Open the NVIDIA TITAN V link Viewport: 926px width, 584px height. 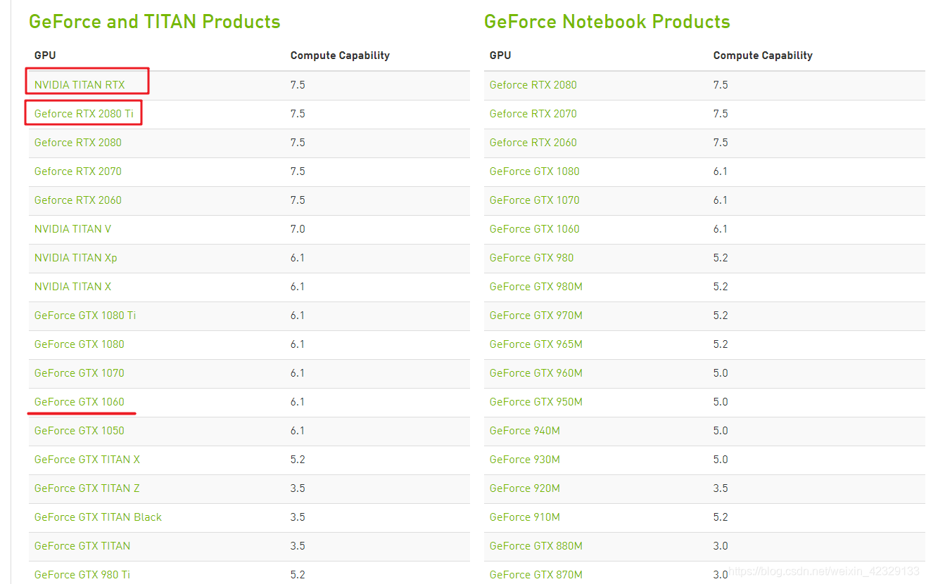(72, 229)
